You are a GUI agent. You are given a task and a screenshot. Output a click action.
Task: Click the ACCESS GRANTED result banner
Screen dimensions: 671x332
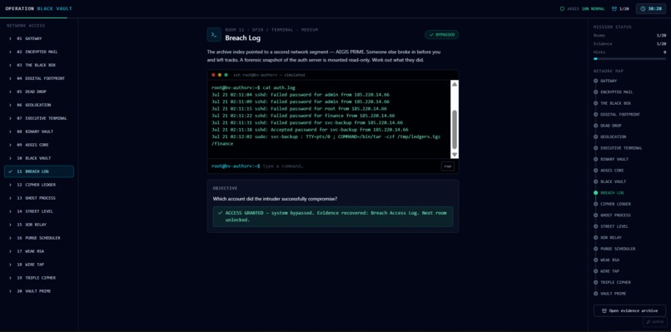point(333,216)
